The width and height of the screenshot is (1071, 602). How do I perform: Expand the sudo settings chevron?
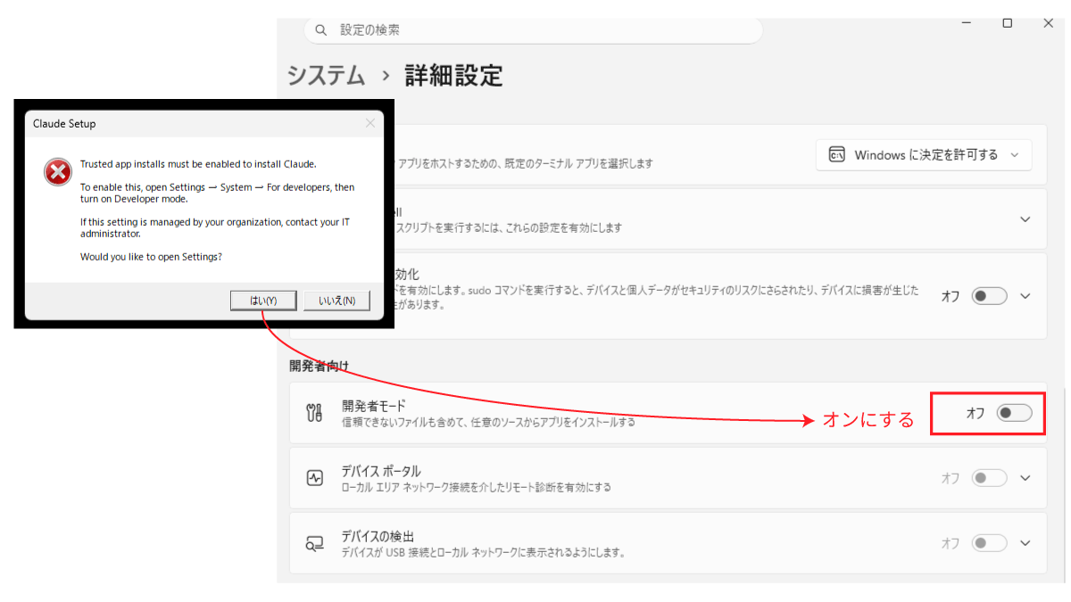pos(1025,296)
